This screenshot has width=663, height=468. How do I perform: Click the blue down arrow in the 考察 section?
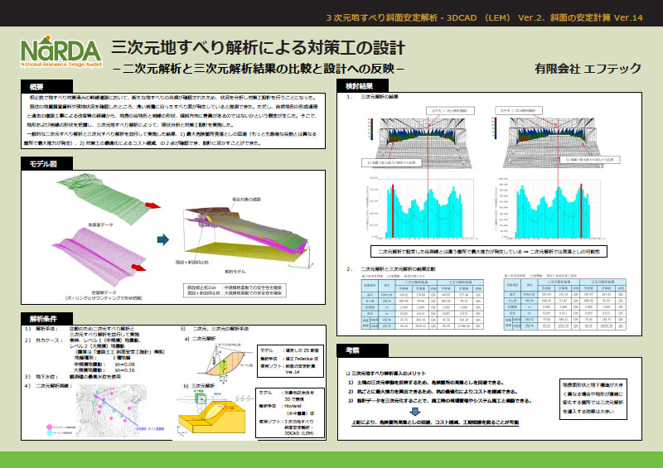(415, 412)
